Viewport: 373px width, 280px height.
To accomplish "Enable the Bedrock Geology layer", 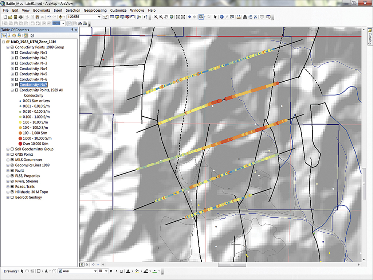I will [x=13, y=197].
